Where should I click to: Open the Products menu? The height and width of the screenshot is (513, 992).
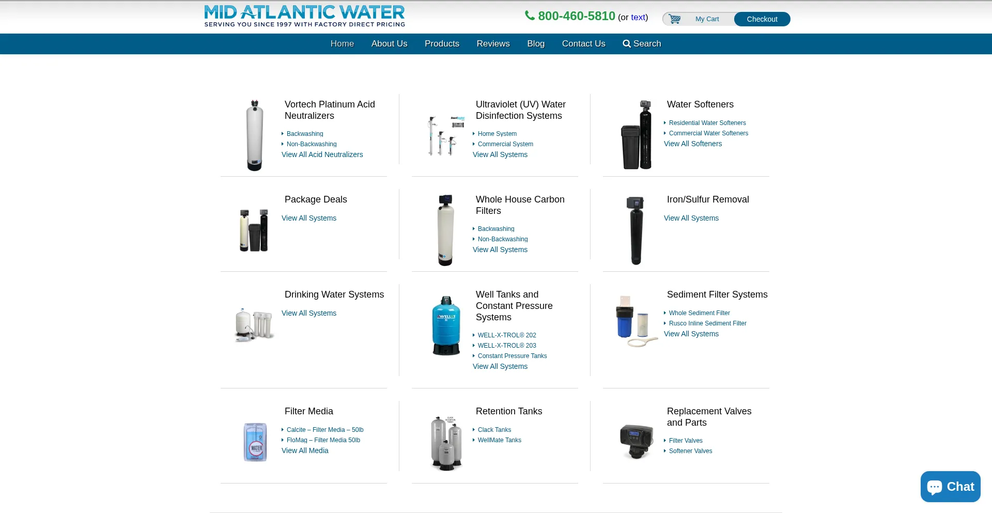pos(442,44)
